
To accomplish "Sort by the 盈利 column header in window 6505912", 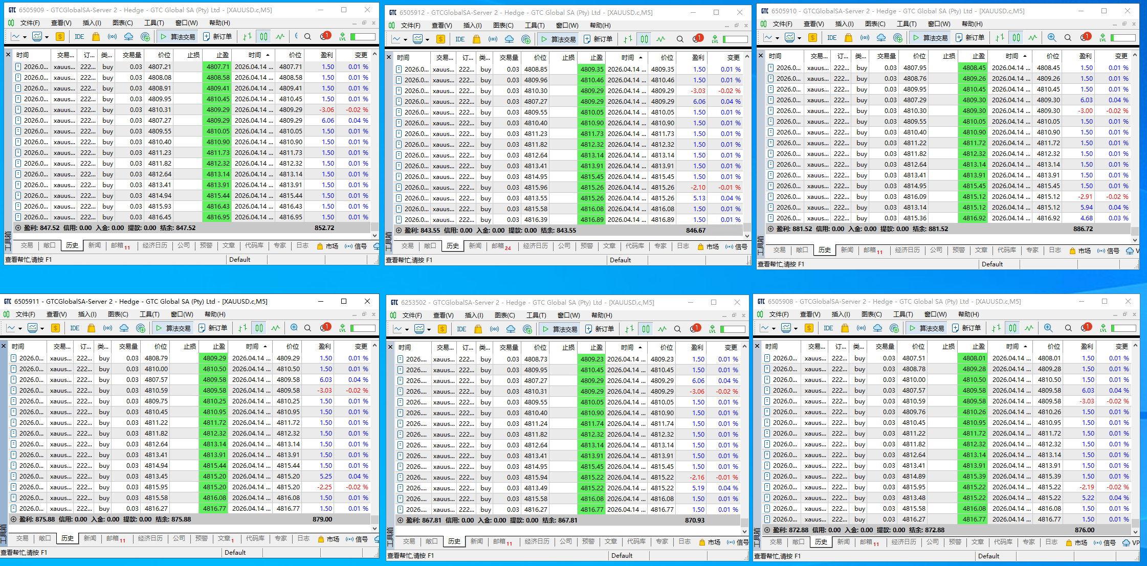I will coord(697,57).
